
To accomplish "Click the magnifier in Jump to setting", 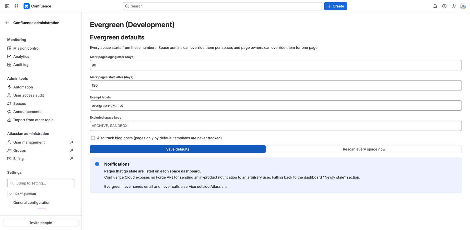I will [12, 183].
